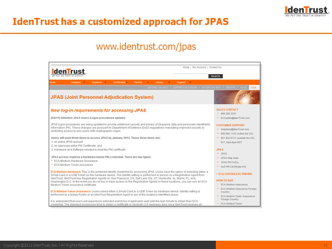Switch to the BEFORE YOU BUY tab
Image resolution: width=332 pixels, height=249 pixels.
pyautogui.click(x=158, y=87)
